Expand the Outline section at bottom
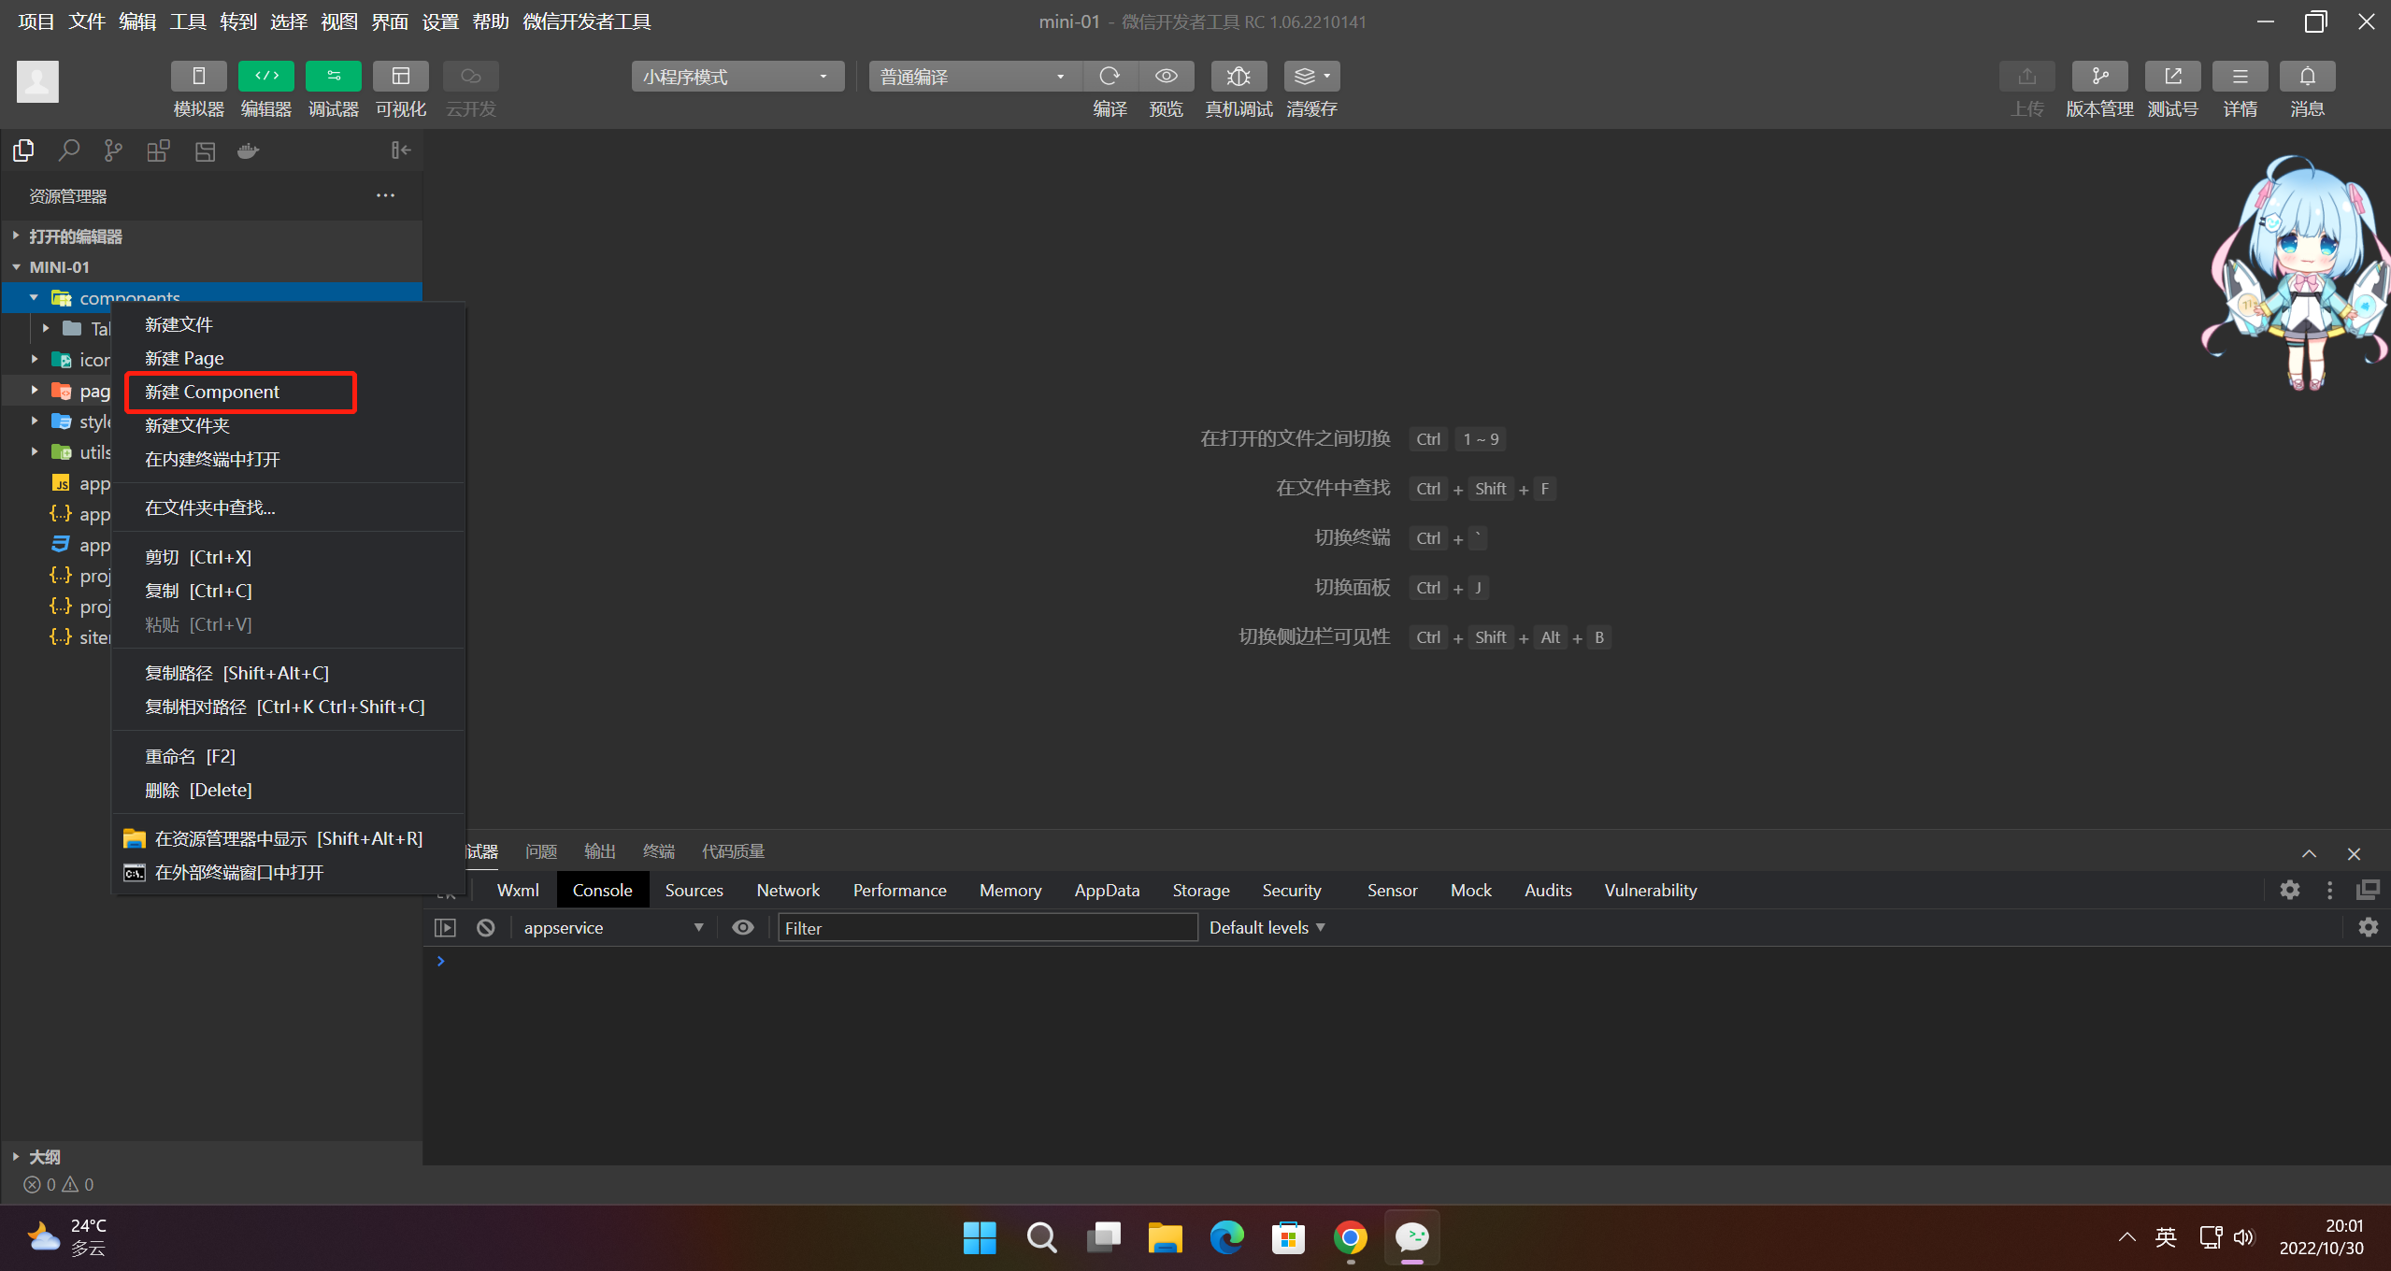The image size is (2391, 1271). point(44,1157)
